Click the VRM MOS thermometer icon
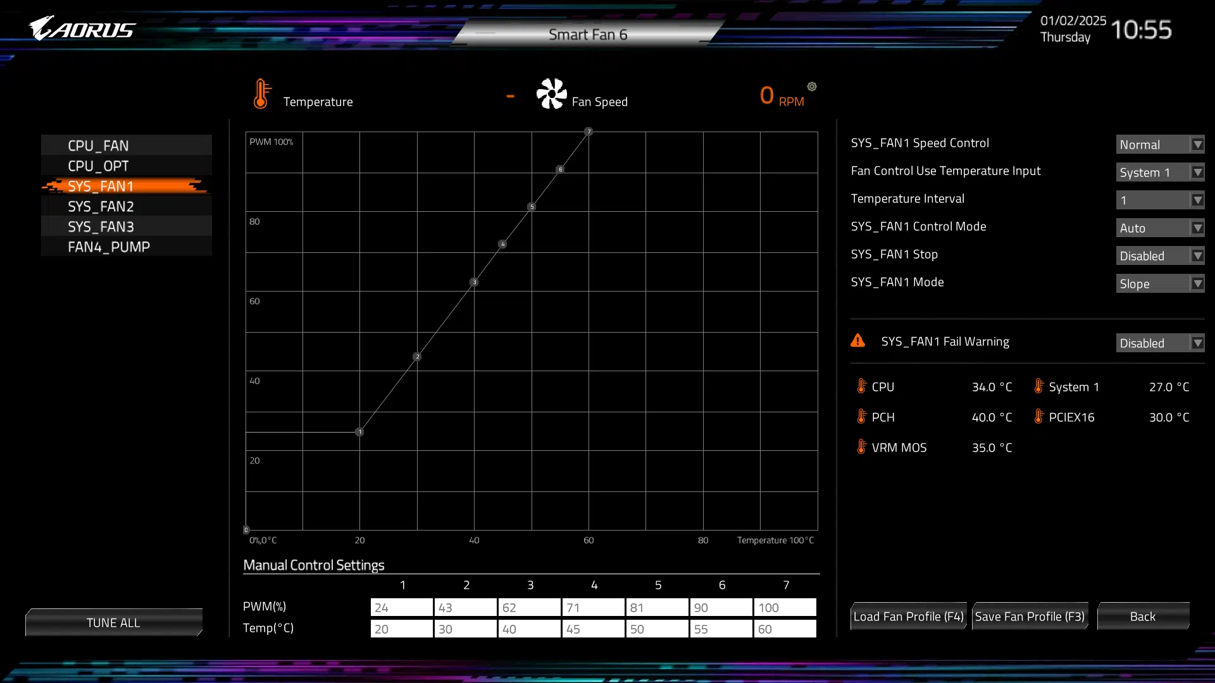Viewport: 1215px width, 683px height. click(862, 446)
